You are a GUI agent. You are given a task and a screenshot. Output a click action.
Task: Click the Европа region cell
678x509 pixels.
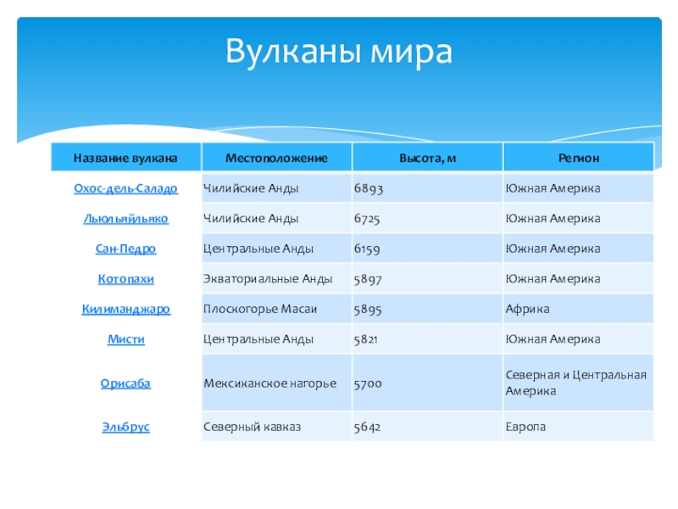pyautogui.click(x=579, y=427)
